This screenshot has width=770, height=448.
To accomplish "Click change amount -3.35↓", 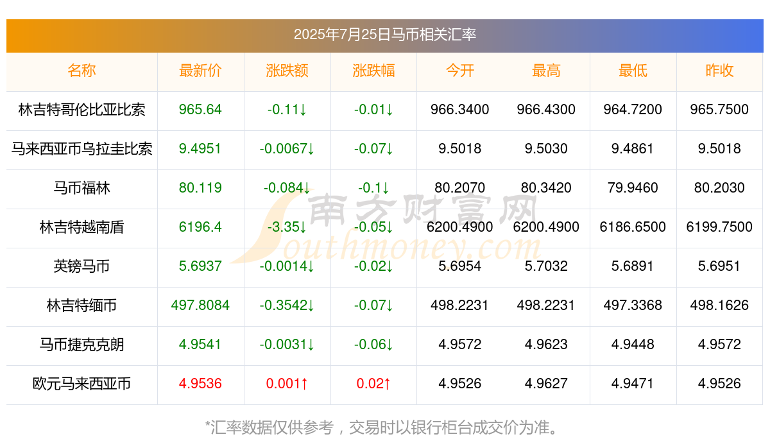I will point(287,227).
